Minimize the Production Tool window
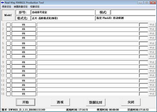 (x=140, y=3)
